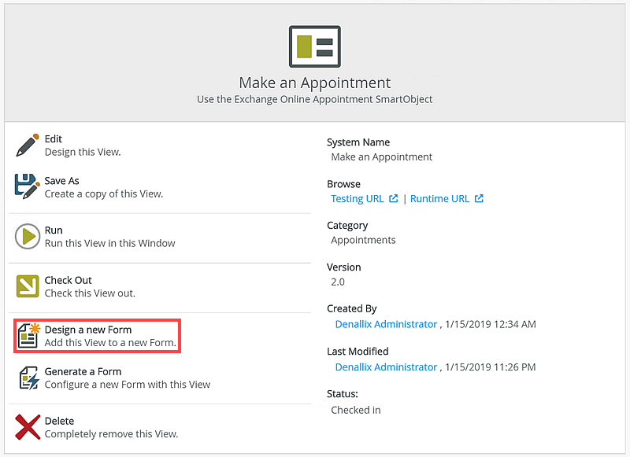The width and height of the screenshot is (630, 457).
Task: Choose Check Out this View
Action: point(69,280)
